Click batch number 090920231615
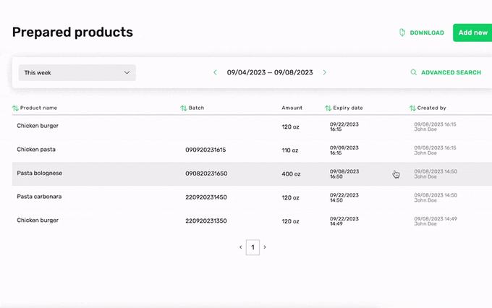 pos(205,150)
